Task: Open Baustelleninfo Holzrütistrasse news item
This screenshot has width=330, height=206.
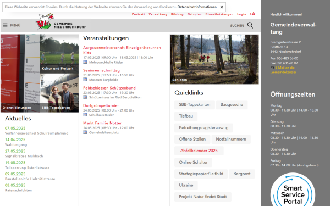Action: 30,179
